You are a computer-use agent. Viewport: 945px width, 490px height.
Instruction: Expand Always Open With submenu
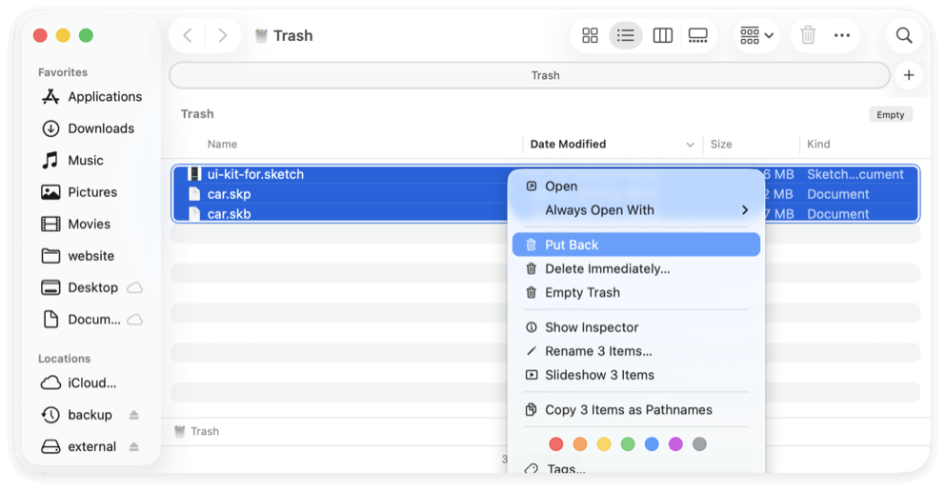[635, 210]
